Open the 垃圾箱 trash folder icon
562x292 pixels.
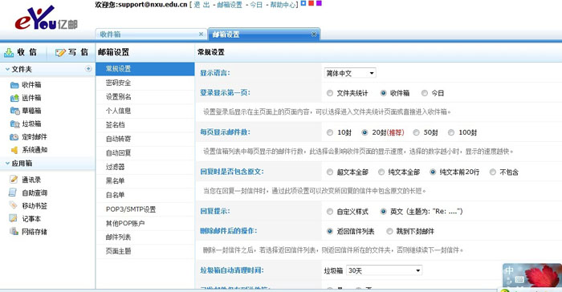(14, 124)
